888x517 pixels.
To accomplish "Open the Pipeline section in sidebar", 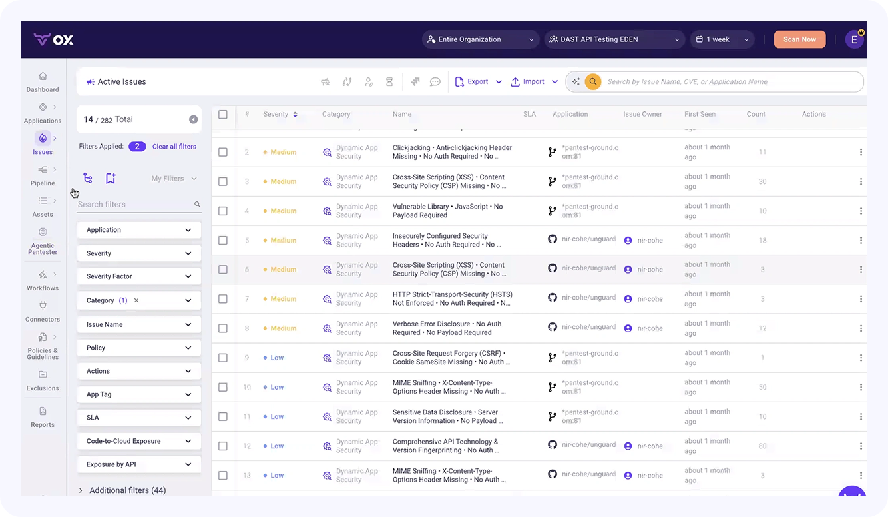I will tap(43, 176).
